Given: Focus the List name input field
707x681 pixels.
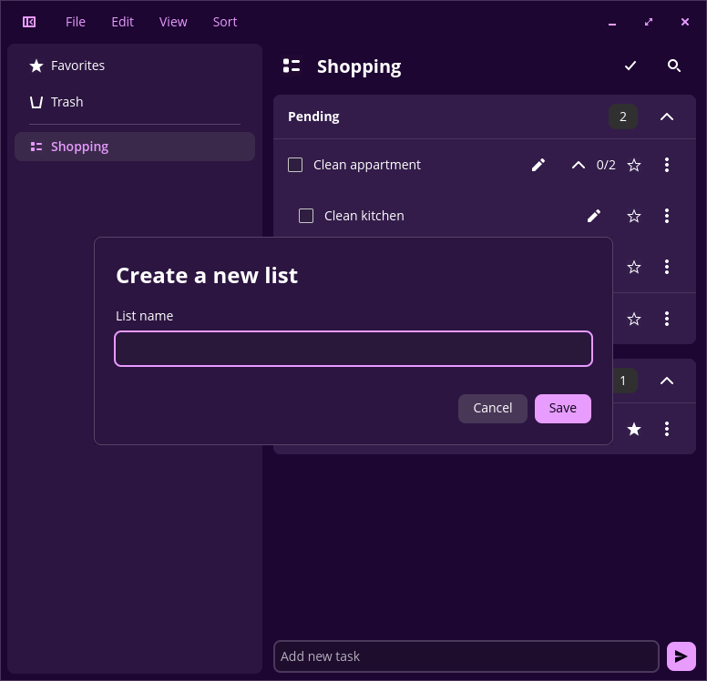Looking at the screenshot, I should click(353, 349).
